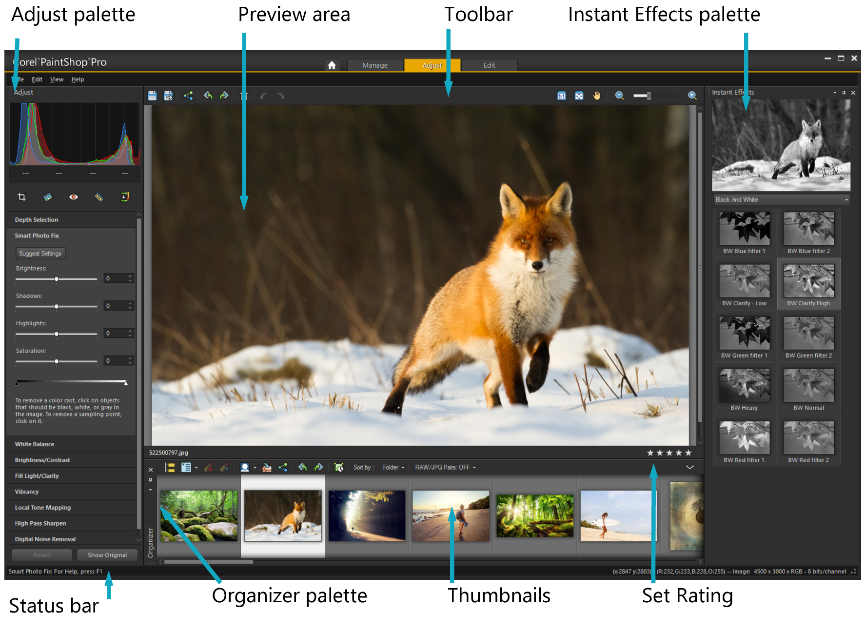Image resolution: width=865 pixels, height=632 pixels.
Task: Expand the Fill Light/Clarity section
Action: (71, 476)
